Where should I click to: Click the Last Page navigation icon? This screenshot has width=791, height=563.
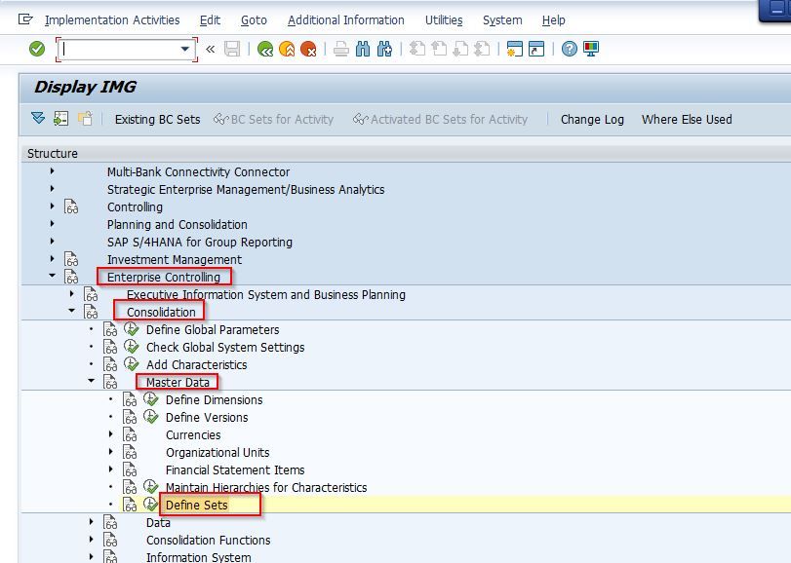(482, 49)
